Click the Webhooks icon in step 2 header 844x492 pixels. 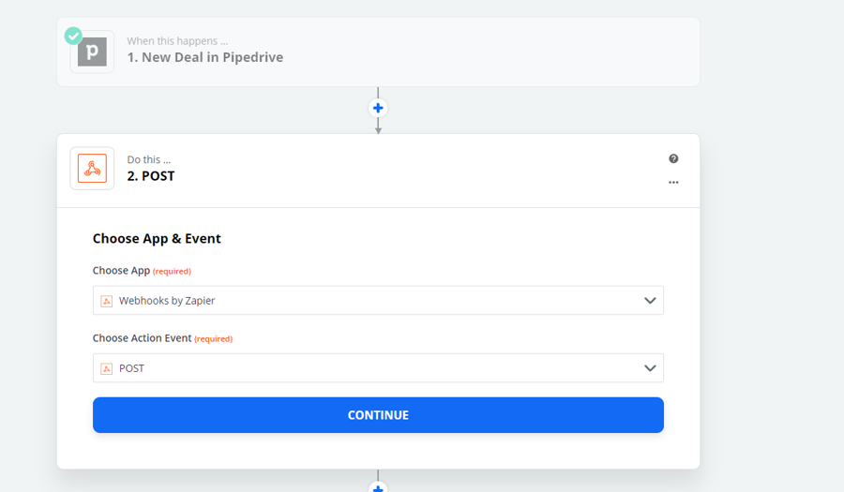click(92, 169)
